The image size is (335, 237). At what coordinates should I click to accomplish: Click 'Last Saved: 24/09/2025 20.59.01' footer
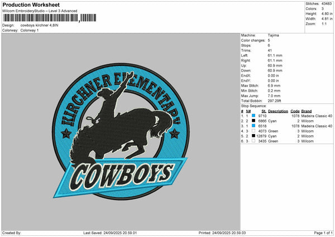110,233
